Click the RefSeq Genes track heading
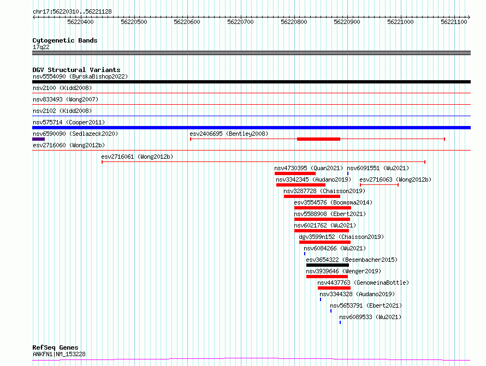 tap(55, 347)
